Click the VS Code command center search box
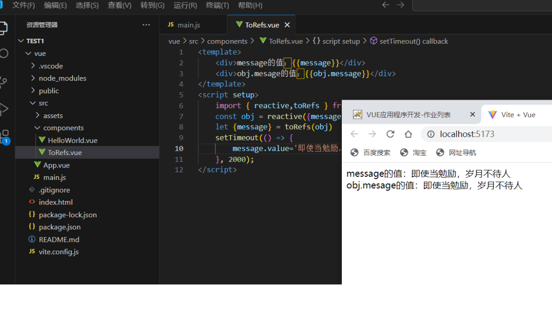552x330 pixels. pos(482,5)
